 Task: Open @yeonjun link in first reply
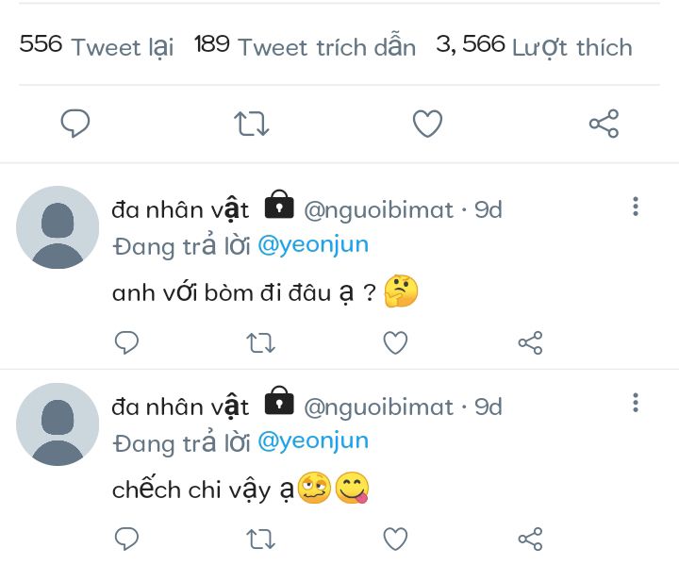312,245
